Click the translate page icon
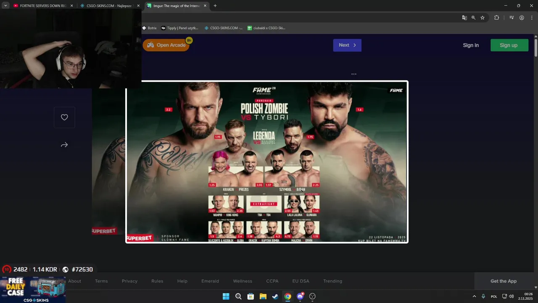This screenshot has height=303, width=538. [x=464, y=18]
